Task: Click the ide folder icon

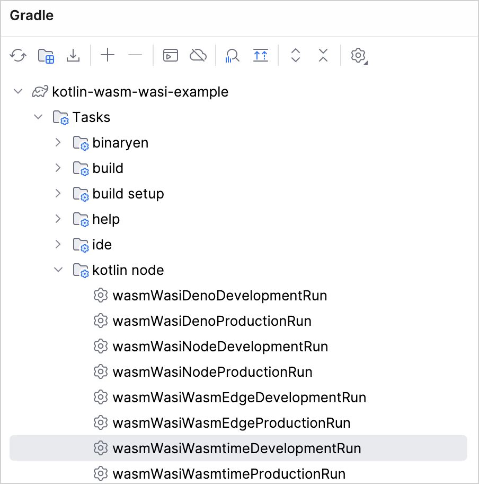Action: [81, 245]
